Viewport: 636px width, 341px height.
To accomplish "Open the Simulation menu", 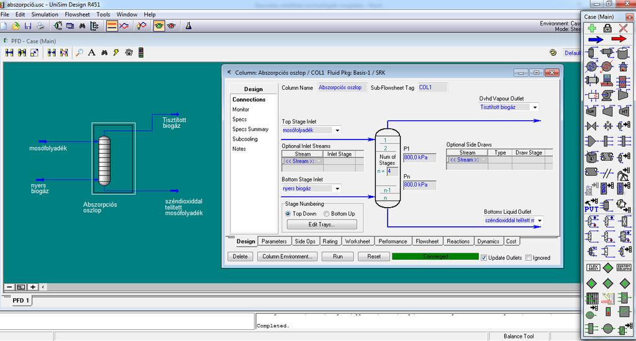I will click(x=45, y=15).
